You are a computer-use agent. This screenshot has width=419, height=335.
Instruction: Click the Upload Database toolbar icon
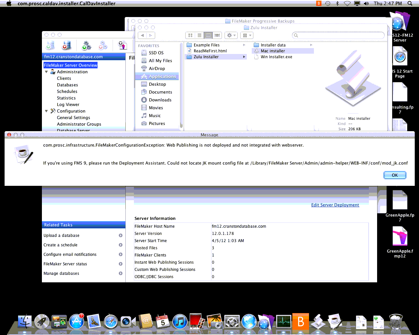tap(122, 45)
